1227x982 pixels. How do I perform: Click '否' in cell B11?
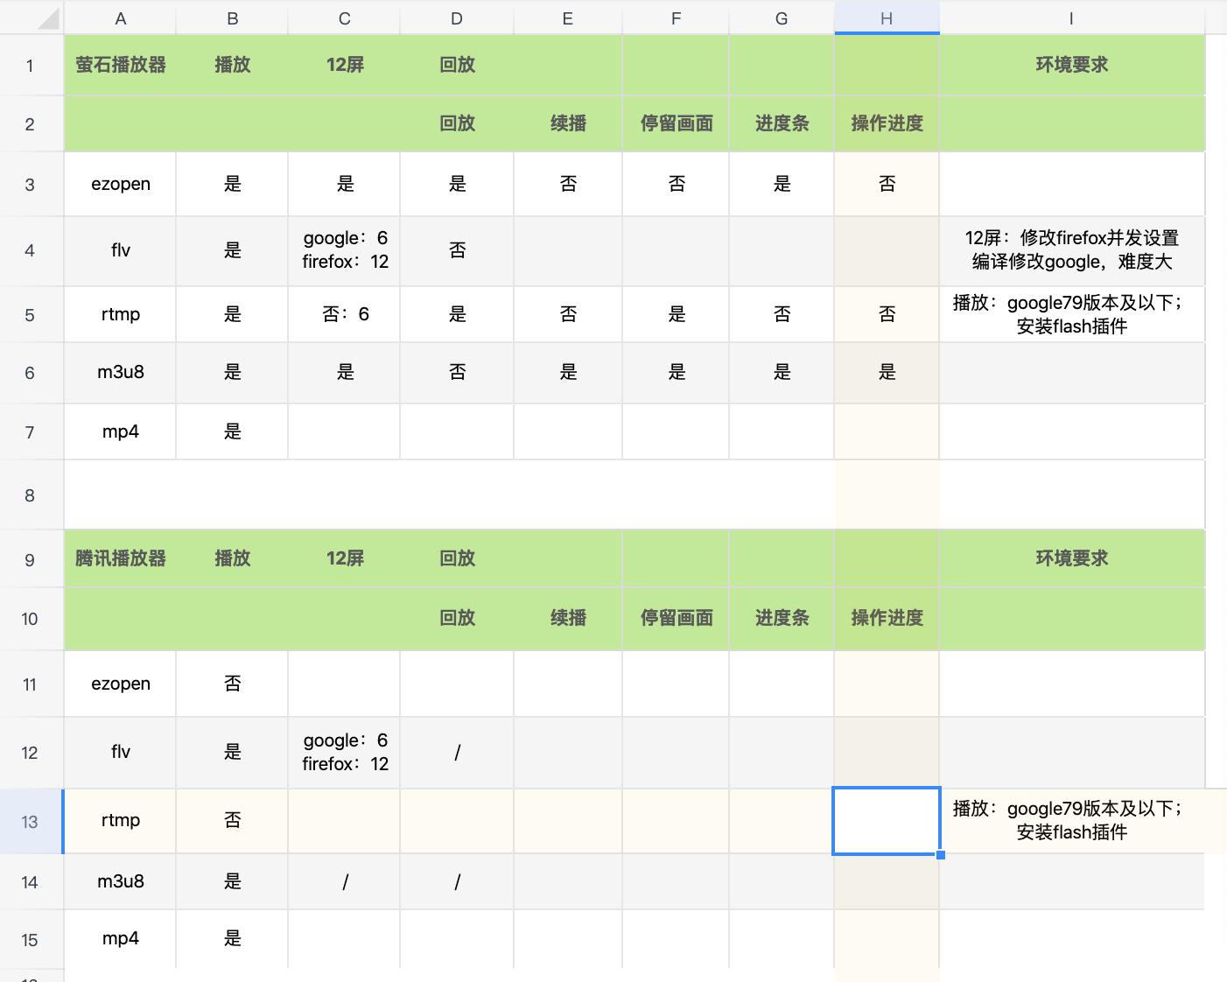(x=233, y=684)
